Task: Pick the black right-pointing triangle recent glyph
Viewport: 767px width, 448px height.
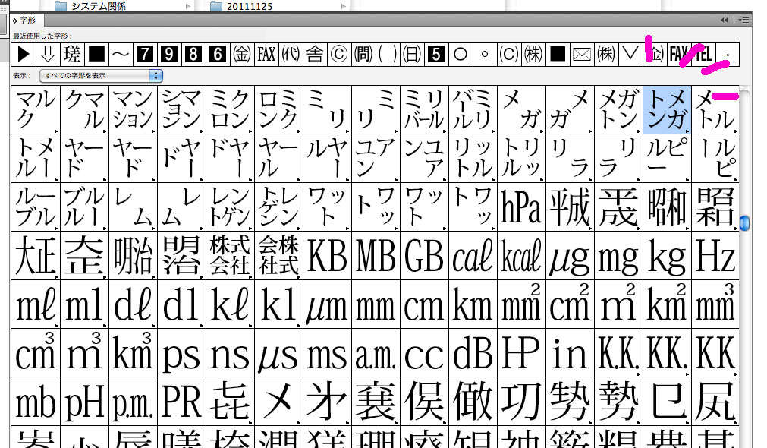Action: point(24,54)
